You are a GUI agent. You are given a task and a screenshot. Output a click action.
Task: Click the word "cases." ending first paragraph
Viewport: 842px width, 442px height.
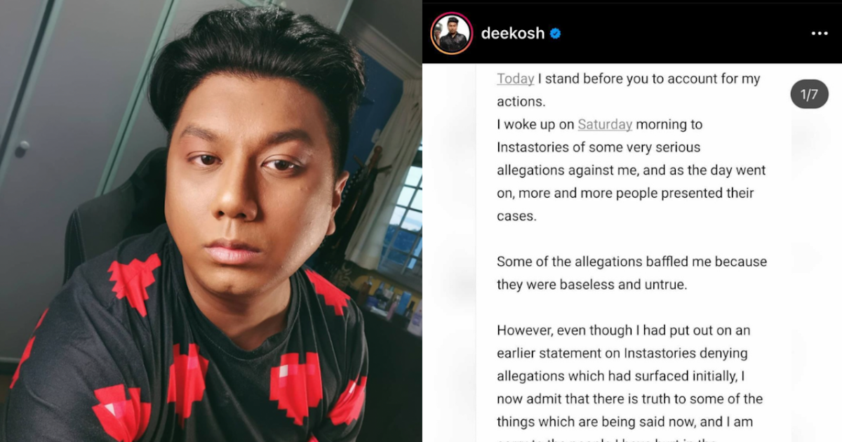[x=516, y=216]
